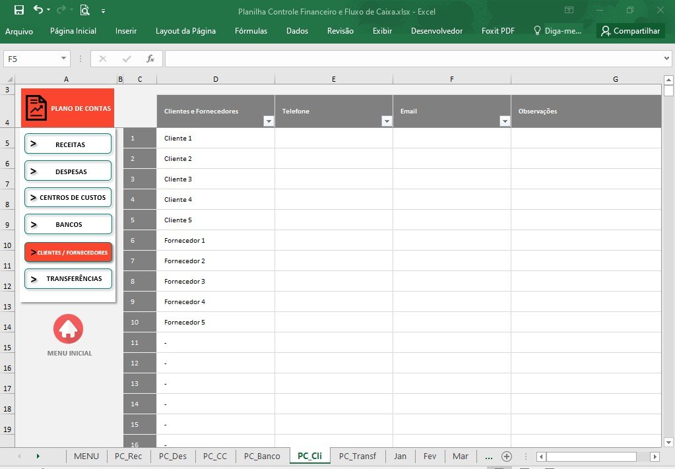
Task: Click the next sheet tab arrow
Action: click(38, 456)
